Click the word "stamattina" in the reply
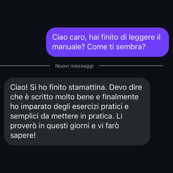The width and height of the screenshot is (173, 173). coord(87,87)
